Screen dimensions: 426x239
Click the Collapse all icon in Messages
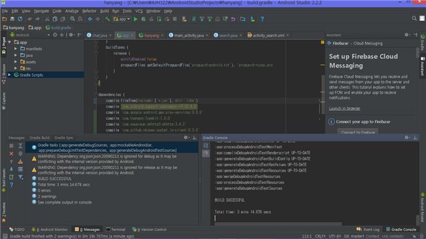(x=20, y=154)
